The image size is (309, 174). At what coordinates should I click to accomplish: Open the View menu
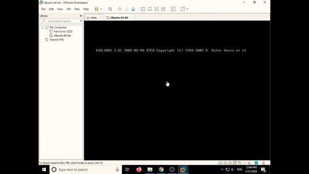[x=60, y=9]
